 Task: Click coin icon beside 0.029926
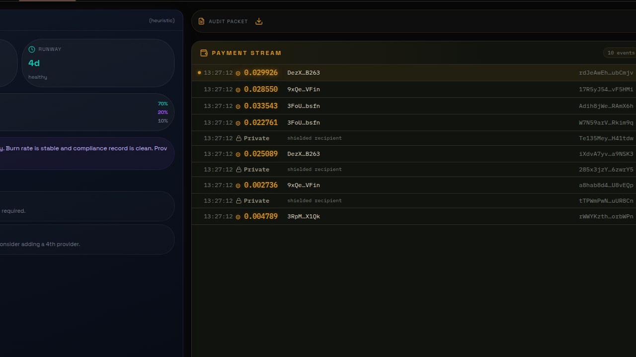(x=238, y=73)
